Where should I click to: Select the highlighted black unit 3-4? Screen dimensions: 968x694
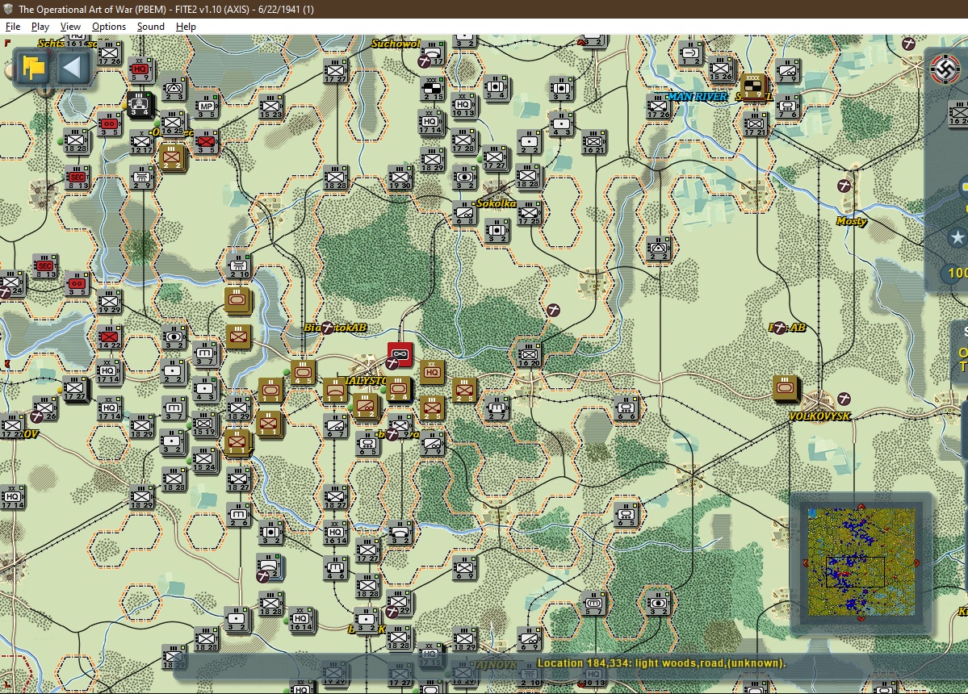[x=139, y=104]
